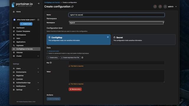189x106 pixels.
Task: Click the red Remove entry button
Action: click(x=75, y=89)
